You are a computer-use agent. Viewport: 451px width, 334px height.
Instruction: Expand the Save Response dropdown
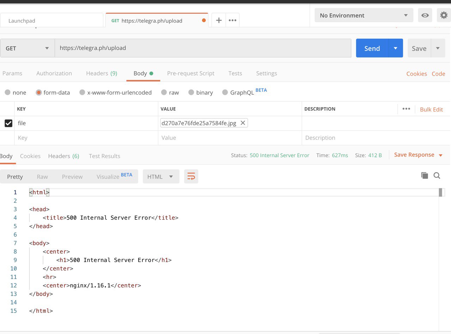coord(440,155)
